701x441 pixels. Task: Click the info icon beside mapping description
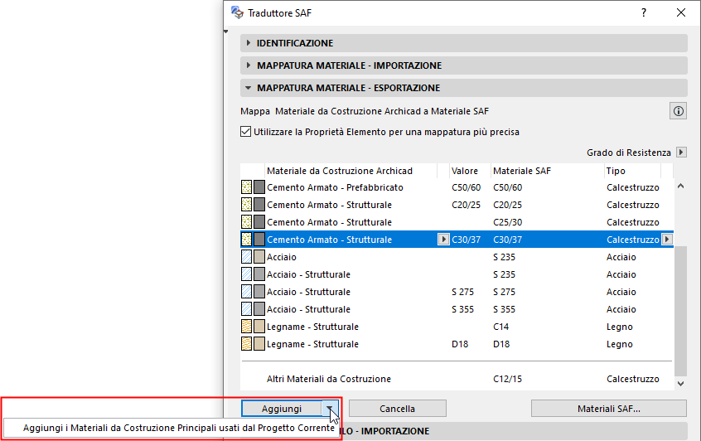[x=678, y=111]
